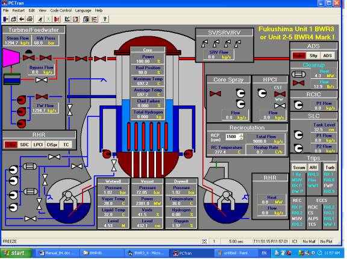347x259 pixels.
Task: Decrease RCP rpm with down arrow
Action: (242, 139)
